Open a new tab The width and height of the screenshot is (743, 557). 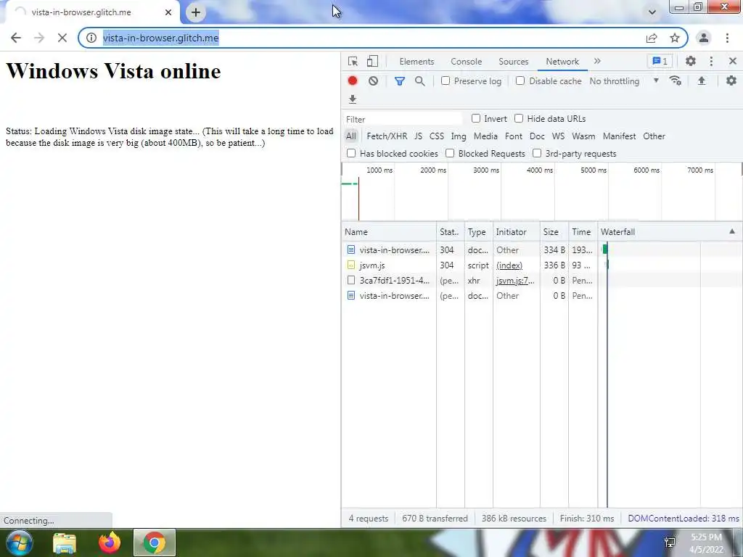pyautogui.click(x=196, y=12)
